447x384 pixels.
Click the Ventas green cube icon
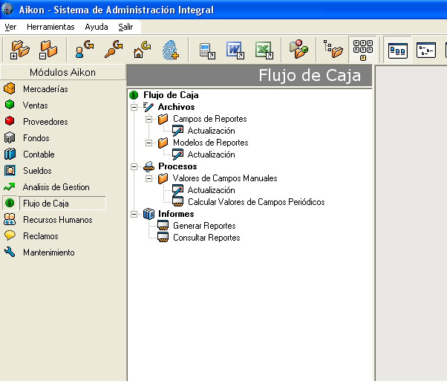[10, 105]
